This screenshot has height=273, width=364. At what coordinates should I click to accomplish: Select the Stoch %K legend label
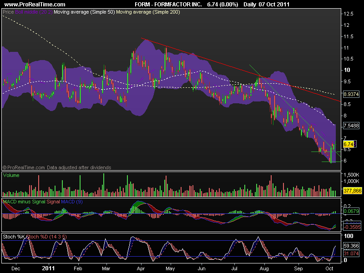pos(14,237)
